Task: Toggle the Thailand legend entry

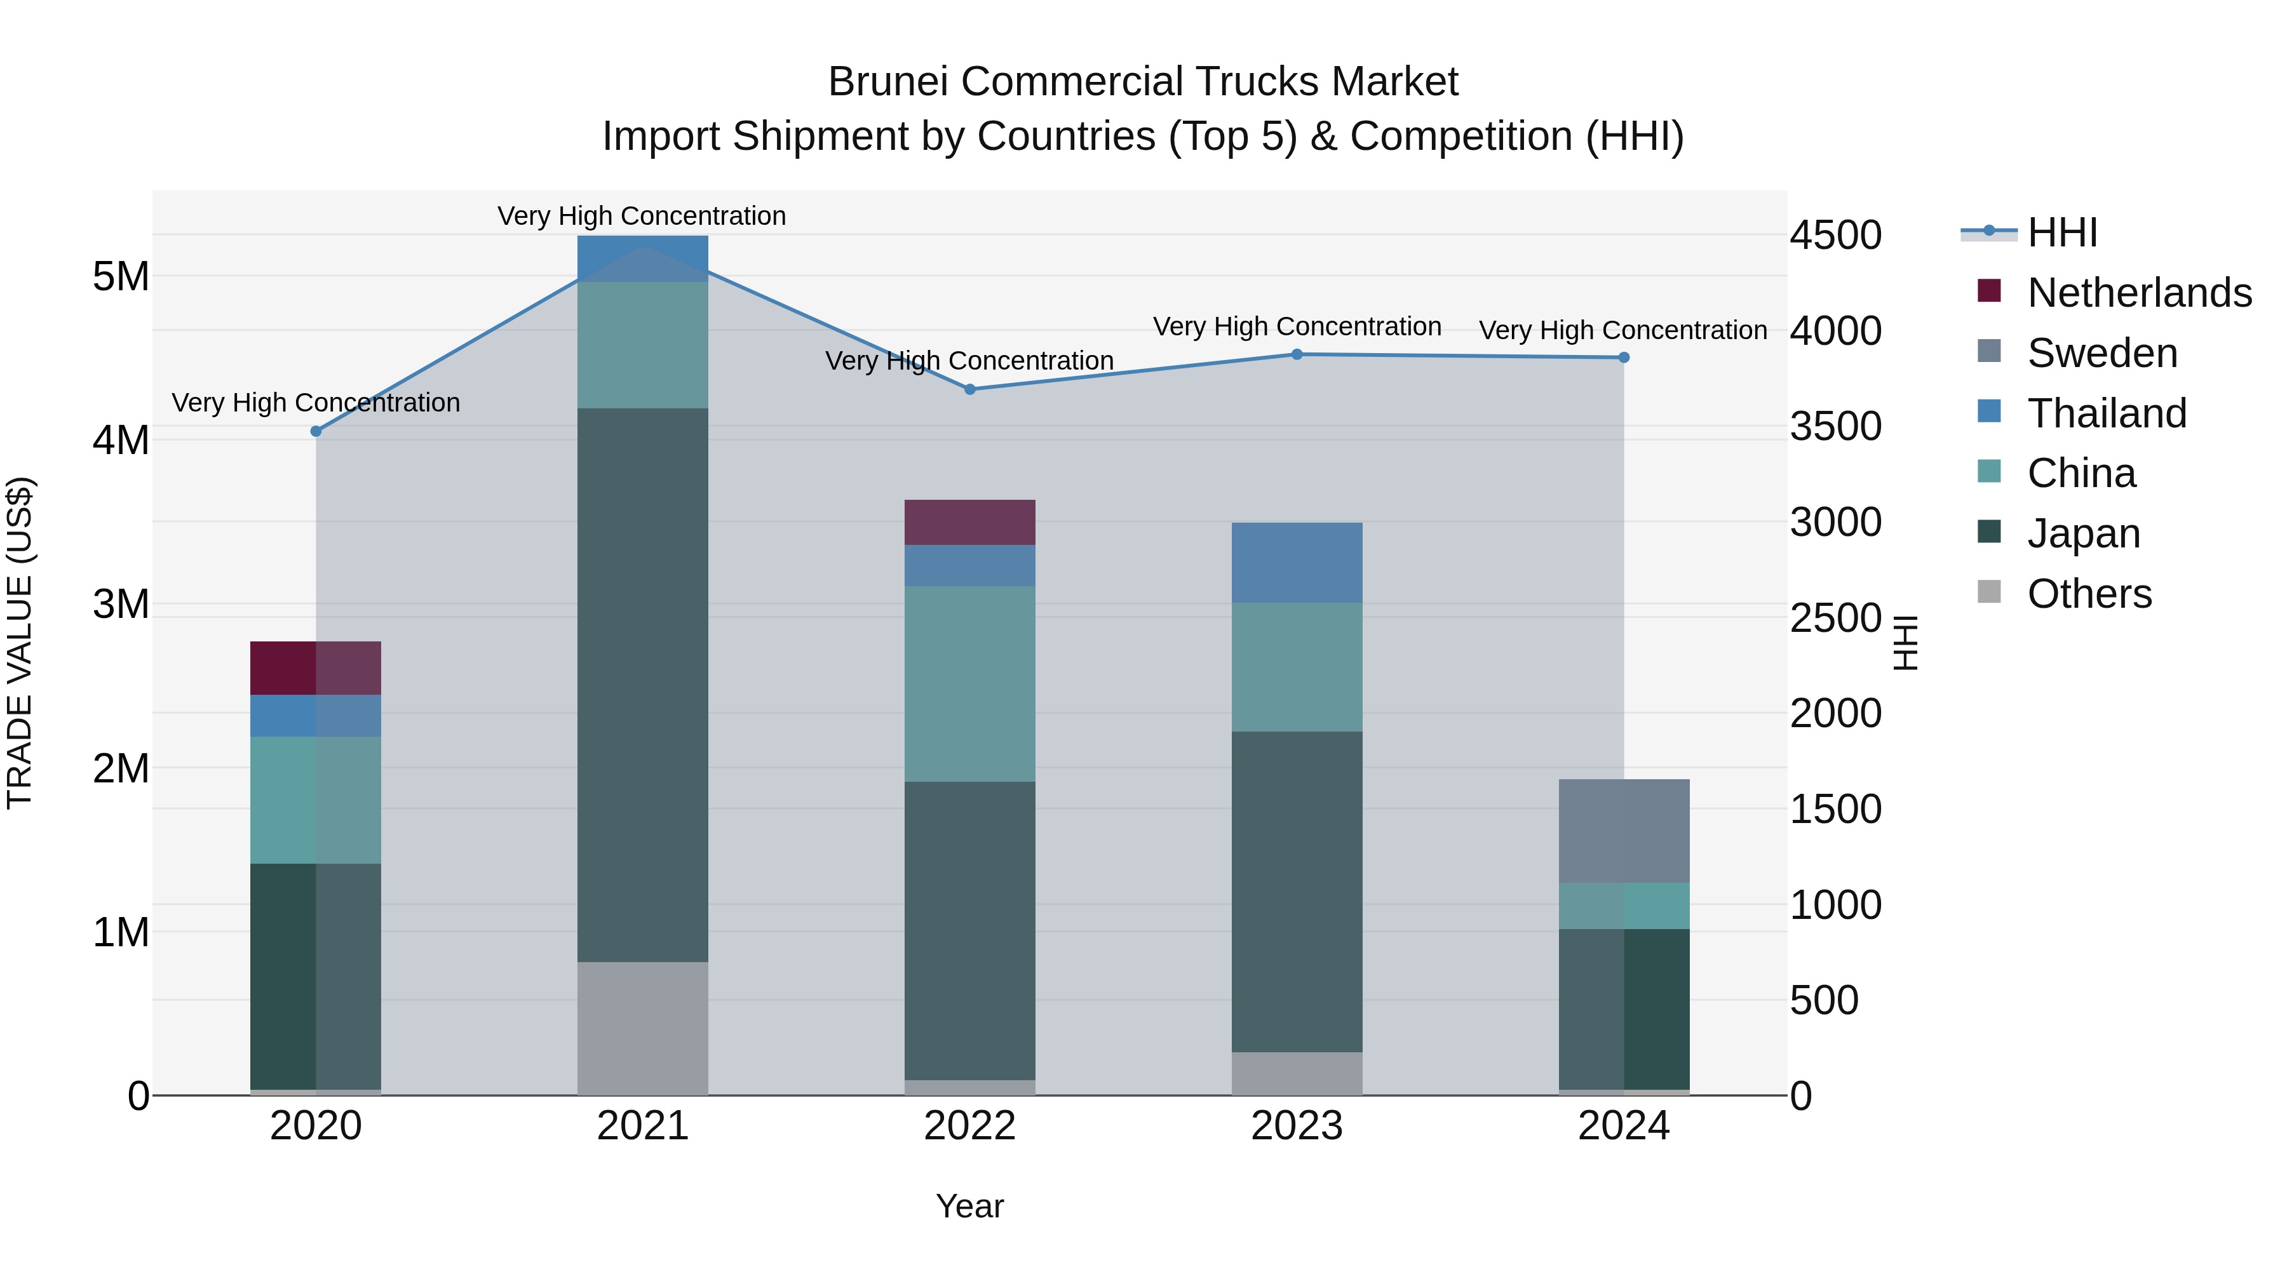Action: coord(2082,413)
